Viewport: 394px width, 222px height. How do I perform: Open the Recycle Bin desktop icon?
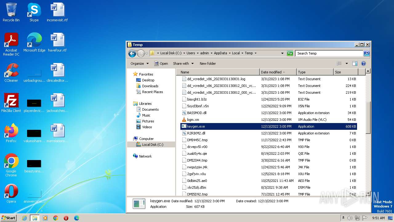[11, 12]
